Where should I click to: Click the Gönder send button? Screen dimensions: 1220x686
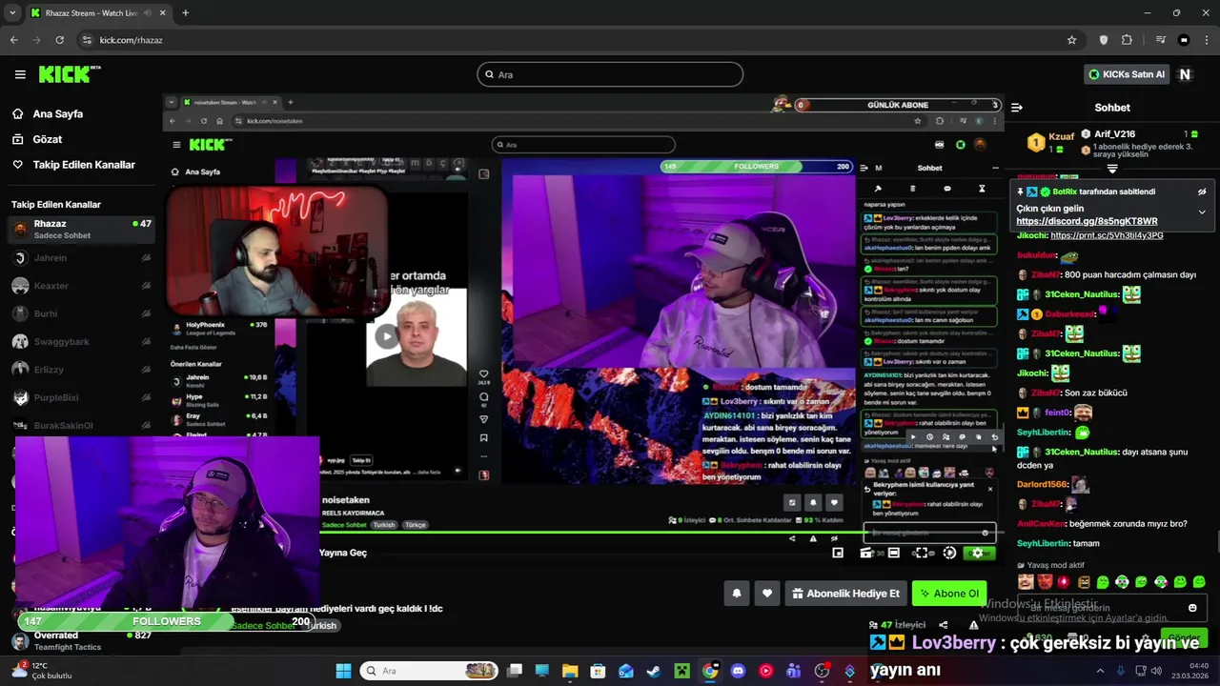click(1185, 636)
